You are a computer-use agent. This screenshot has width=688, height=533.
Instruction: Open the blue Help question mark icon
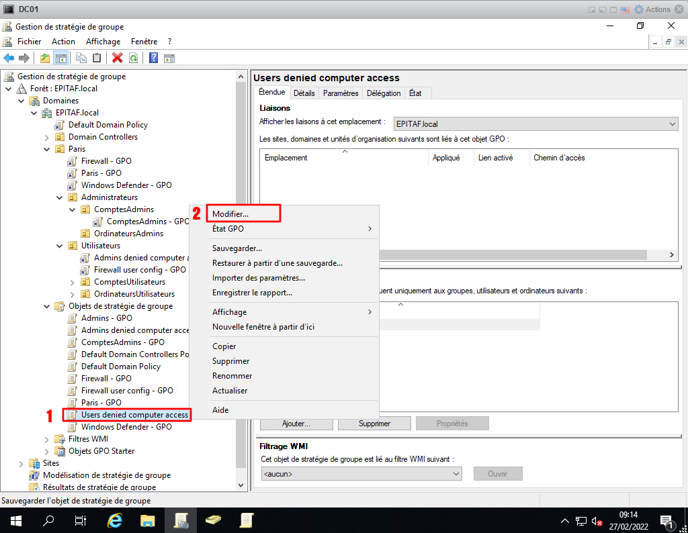[x=154, y=58]
